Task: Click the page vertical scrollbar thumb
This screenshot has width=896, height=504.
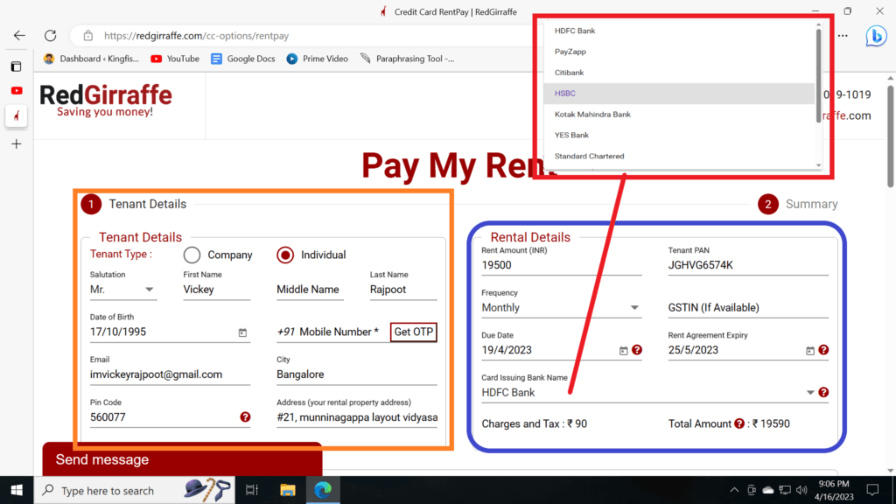Action: pos(890,136)
